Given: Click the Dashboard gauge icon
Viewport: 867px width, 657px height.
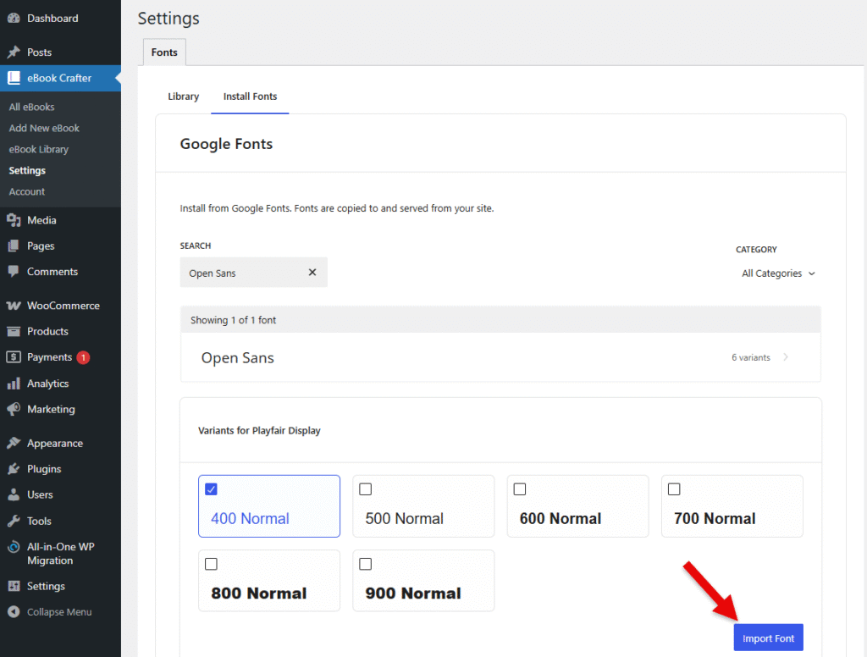Looking at the screenshot, I should (14, 19).
